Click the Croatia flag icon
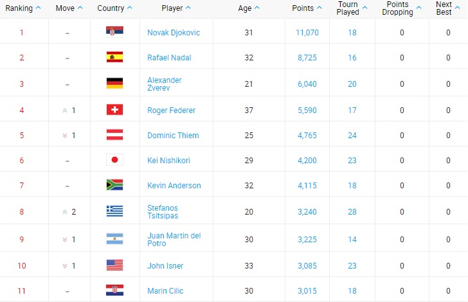Viewport: 468px width, 302px height. pos(114,290)
